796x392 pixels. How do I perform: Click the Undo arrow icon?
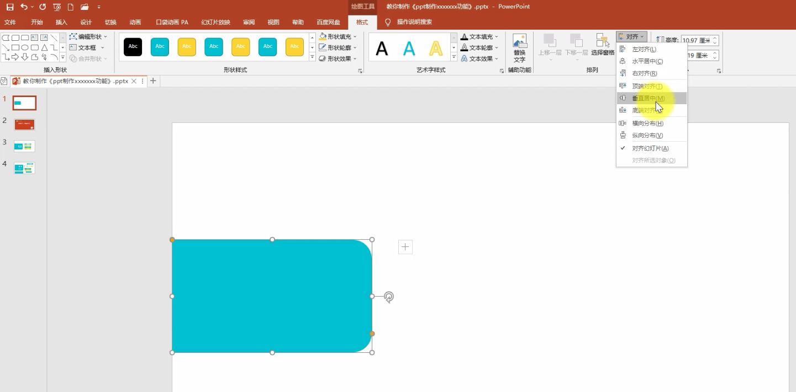(x=24, y=7)
